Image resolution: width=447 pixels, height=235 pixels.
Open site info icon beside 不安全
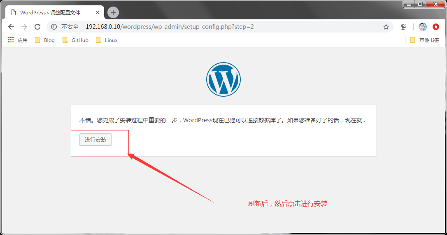tap(54, 27)
